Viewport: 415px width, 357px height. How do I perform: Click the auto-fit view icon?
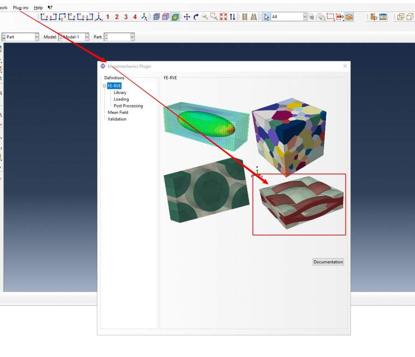223,17
